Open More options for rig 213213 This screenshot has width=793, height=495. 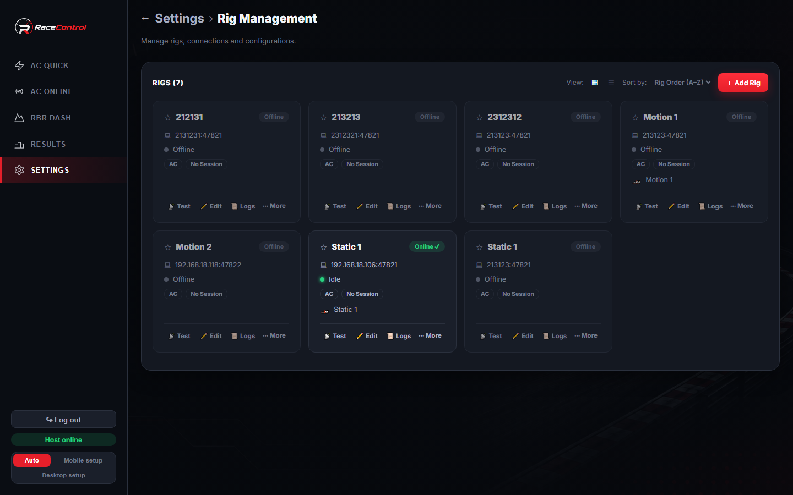pyautogui.click(x=430, y=206)
